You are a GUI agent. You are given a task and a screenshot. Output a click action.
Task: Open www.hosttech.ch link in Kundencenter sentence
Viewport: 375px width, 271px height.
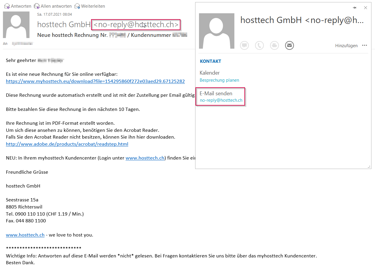click(x=145, y=158)
